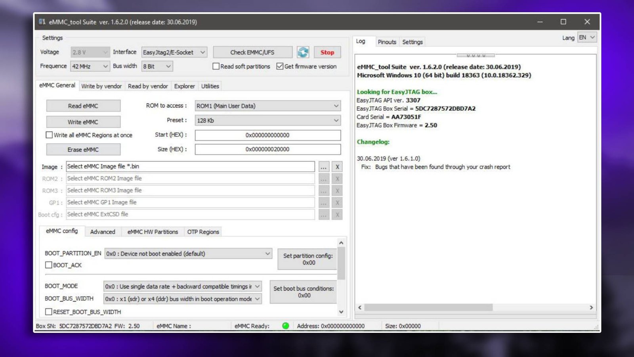This screenshot has width=634, height=357.
Task: Enable the BOOT_ACK checkbox
Action: pyautogui.click(x=49, y=265)
